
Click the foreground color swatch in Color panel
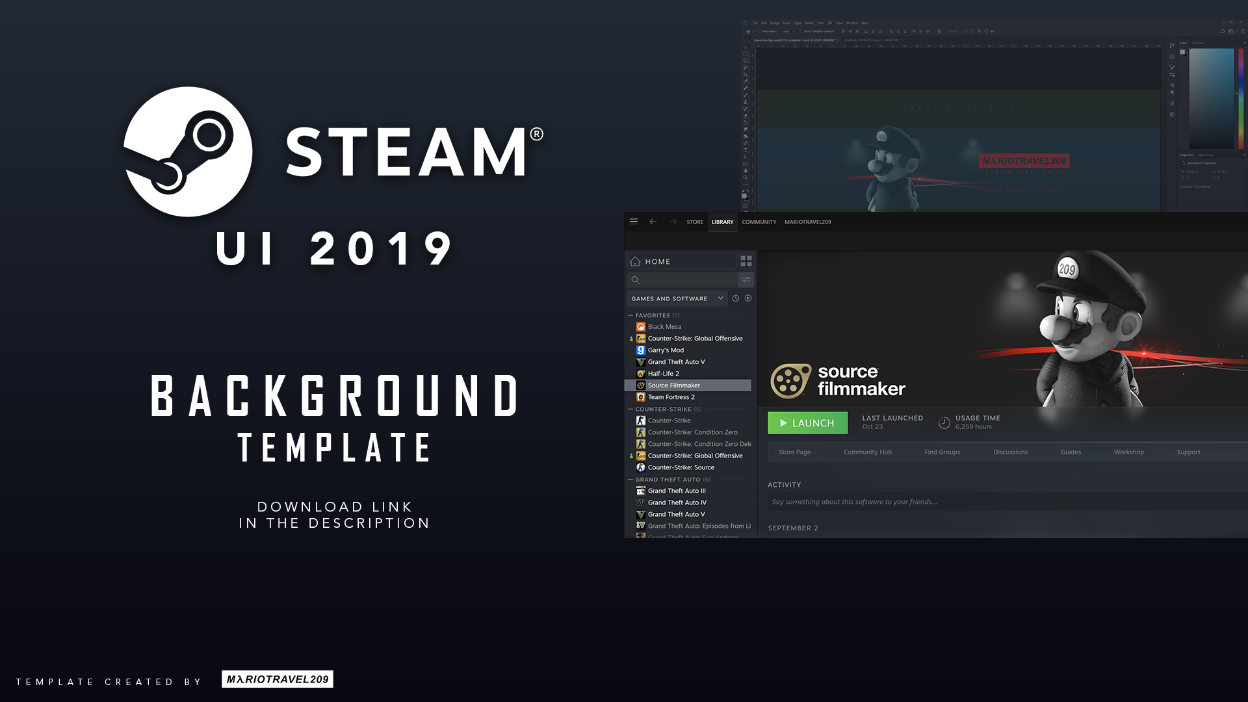pos(1182,51)
